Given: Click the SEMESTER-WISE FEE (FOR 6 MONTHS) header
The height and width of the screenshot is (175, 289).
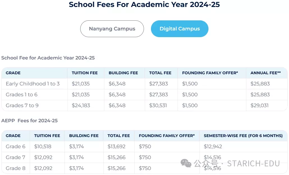Looking at the screenshot, I should coord(243,136).
